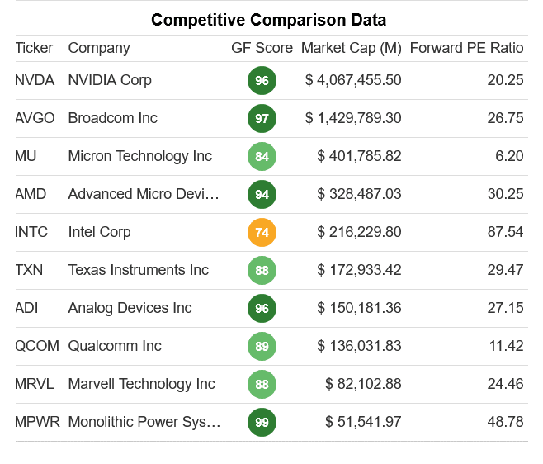
Task: Click Micron's GF Score badge 84
Action: click(x=262, y=157)
